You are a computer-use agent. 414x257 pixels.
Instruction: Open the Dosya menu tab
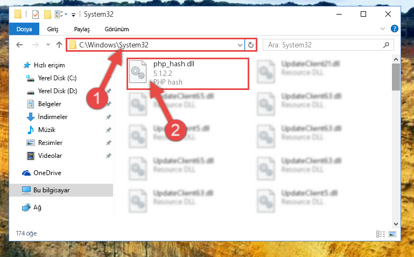coord(24,29)
